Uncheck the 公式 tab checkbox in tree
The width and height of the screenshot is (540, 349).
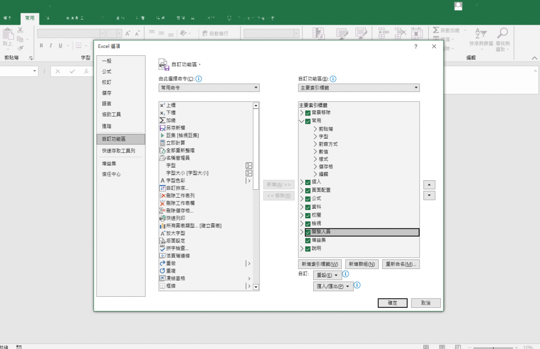pos(308,199)
